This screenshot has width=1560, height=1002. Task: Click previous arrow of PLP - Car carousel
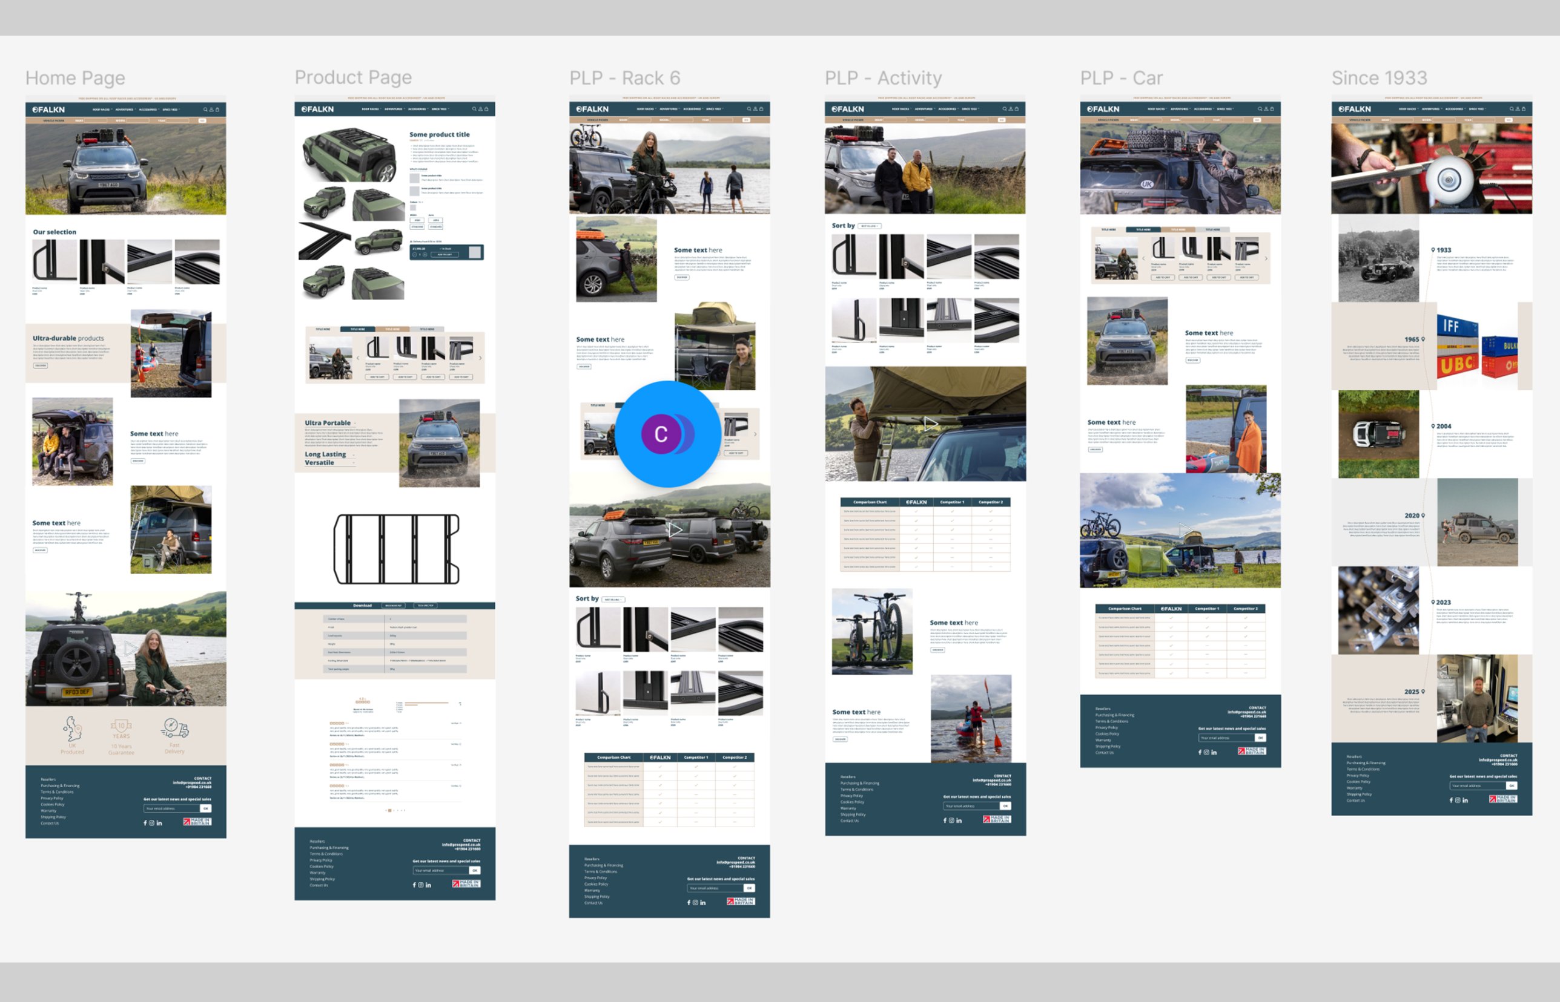tap(1143, 258)
